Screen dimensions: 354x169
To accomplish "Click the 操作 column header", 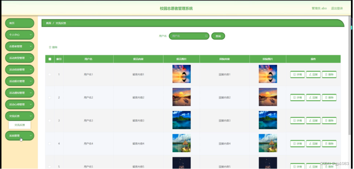I will coord(313,59).
